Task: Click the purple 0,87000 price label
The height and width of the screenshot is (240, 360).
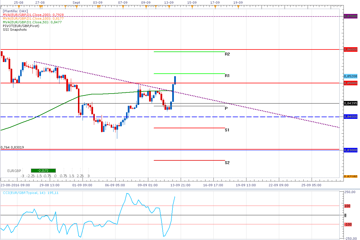Action: 351,16
